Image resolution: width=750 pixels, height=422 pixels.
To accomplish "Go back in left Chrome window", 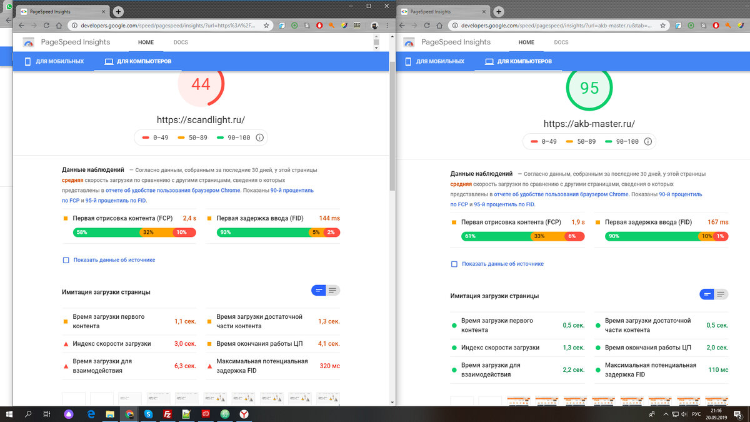I will click(21, 26).
